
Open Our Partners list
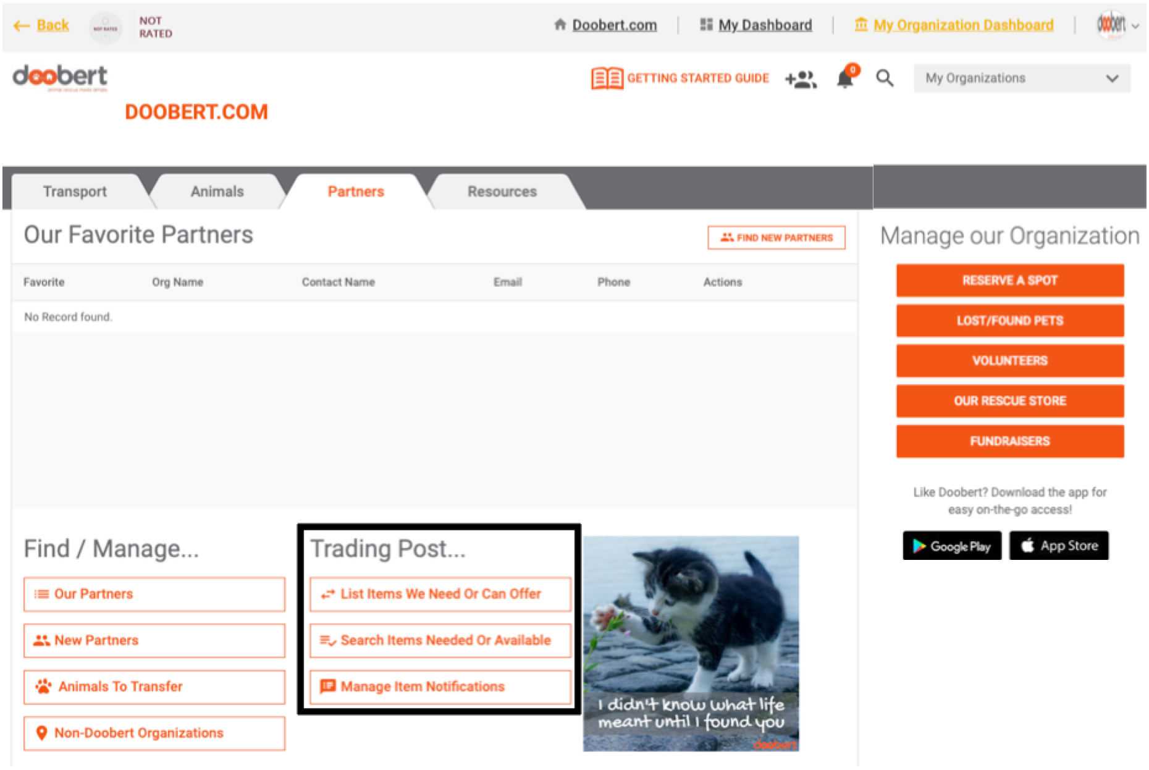click(154, 594)
